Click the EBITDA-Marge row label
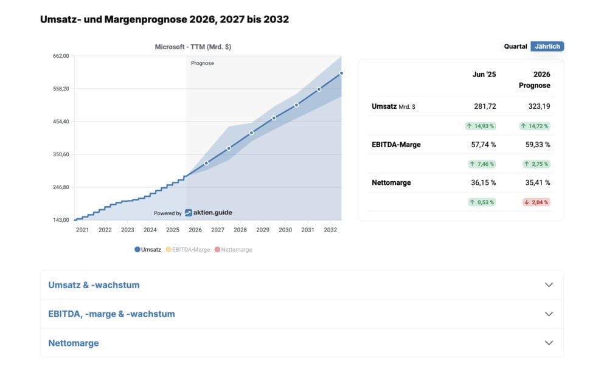 (396, 145)
